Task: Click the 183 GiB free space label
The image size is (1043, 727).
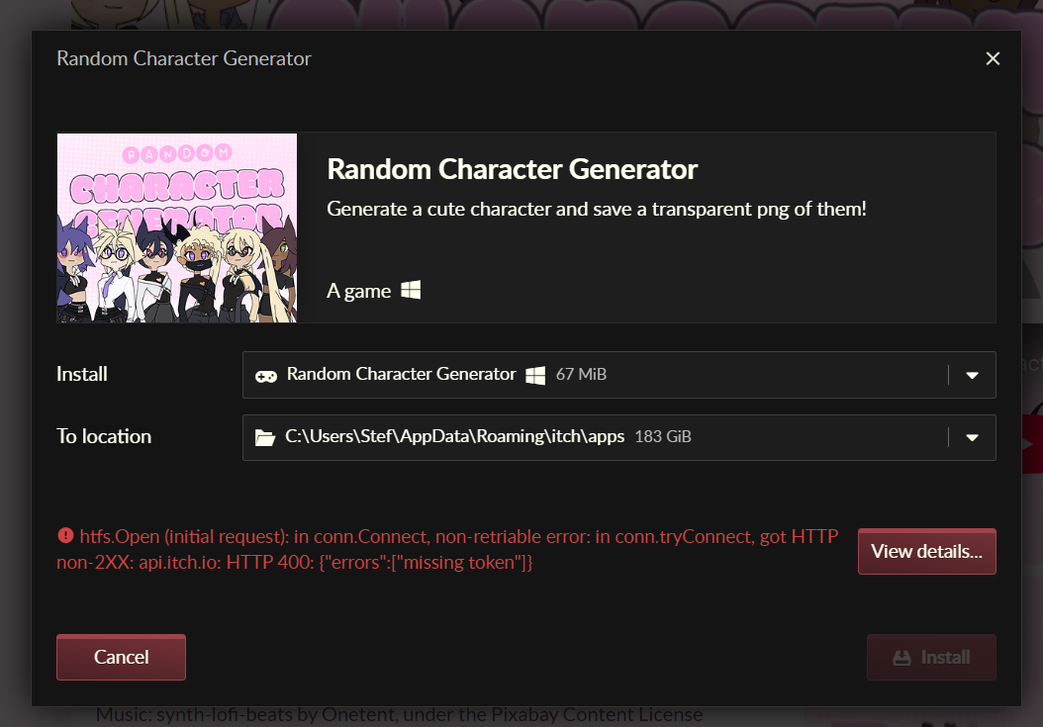Action: coord(663,436)
